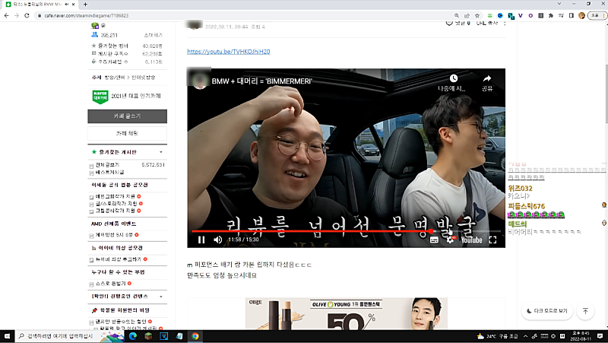The image size is (608, 343).
Task: Open the tab search chevron dropdown
Action: (x=559, y=4)
